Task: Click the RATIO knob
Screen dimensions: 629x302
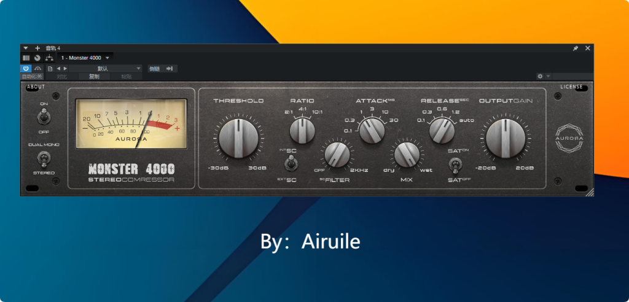Action: tap(302, 131)
